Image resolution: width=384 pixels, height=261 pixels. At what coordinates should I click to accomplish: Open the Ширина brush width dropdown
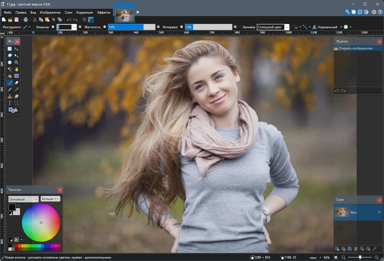[x=74, y=27]
